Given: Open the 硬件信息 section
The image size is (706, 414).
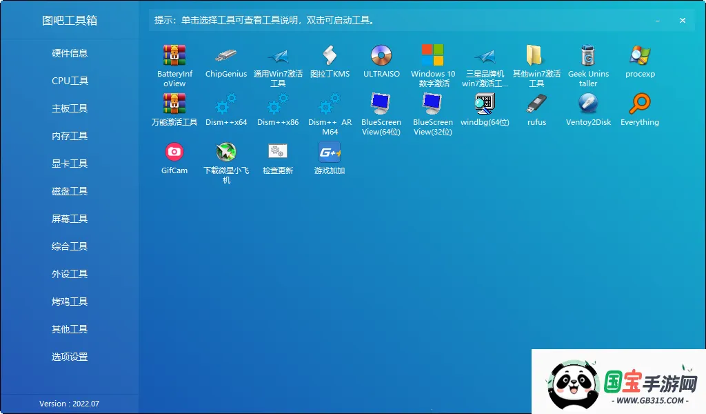Looking at the screenshot, I should click(x=69, y=53).
